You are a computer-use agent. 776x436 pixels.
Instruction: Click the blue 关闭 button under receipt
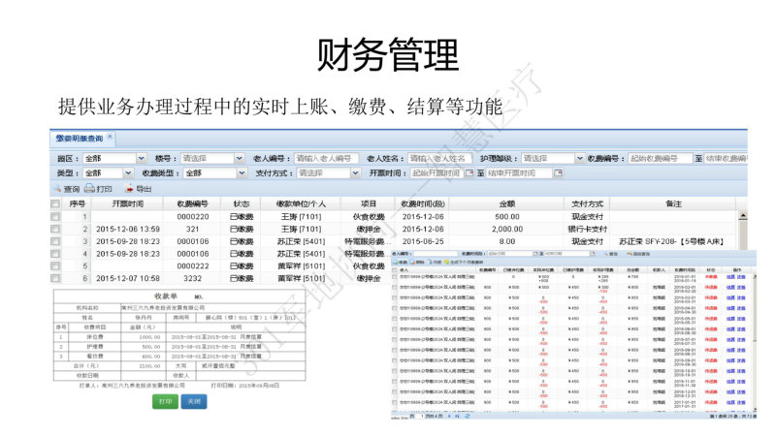(x=194, y=401)
